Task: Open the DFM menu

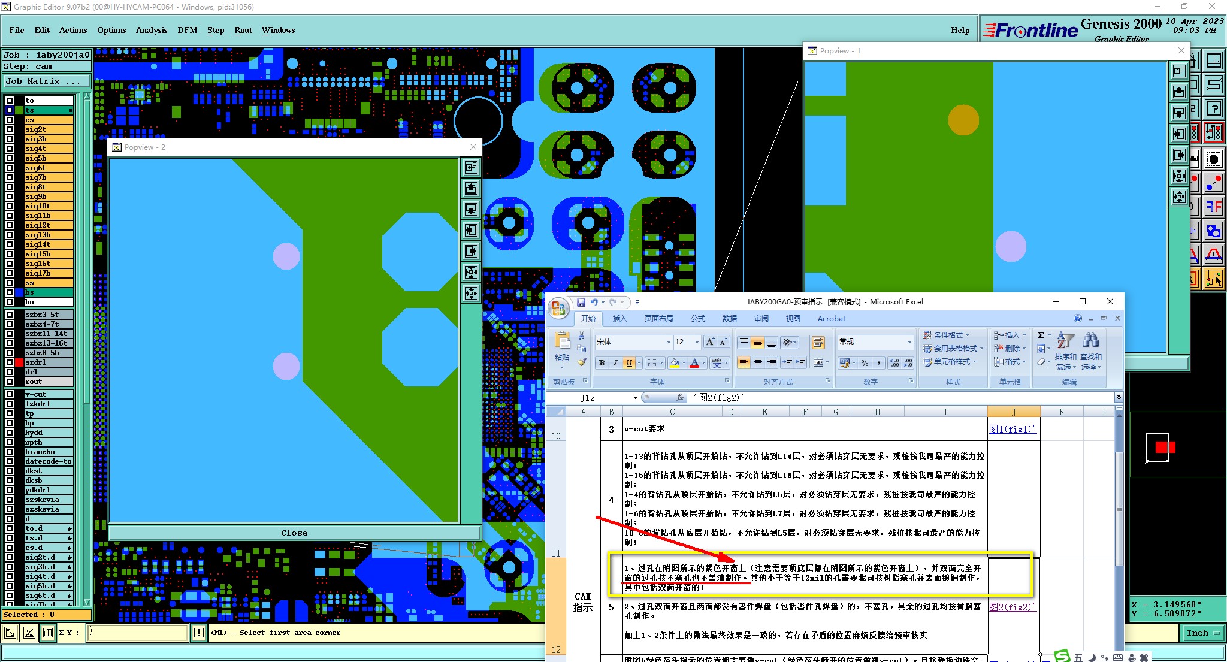Action: tap(187, 30)
